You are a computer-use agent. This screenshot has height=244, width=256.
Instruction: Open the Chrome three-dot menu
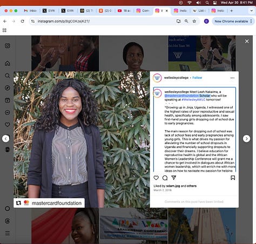251,21
